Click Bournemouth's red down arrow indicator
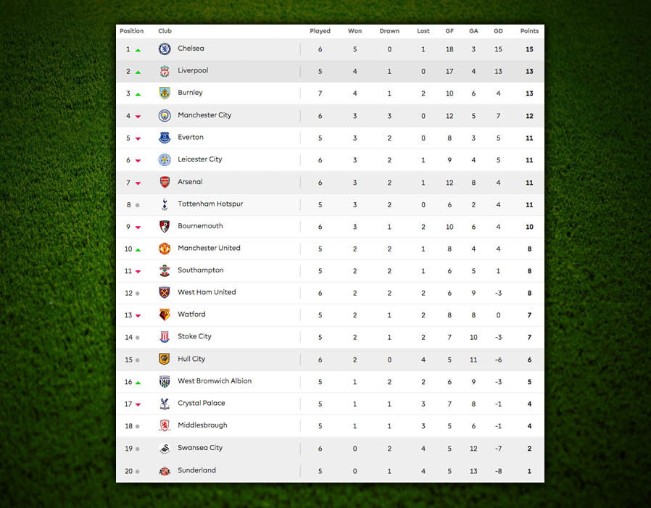This screenshot has width=651, height=508. (x=138, y=228)
